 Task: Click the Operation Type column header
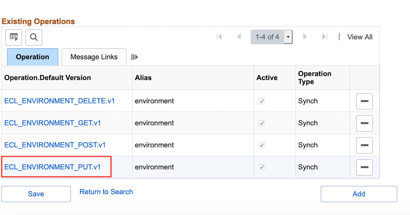315,78
